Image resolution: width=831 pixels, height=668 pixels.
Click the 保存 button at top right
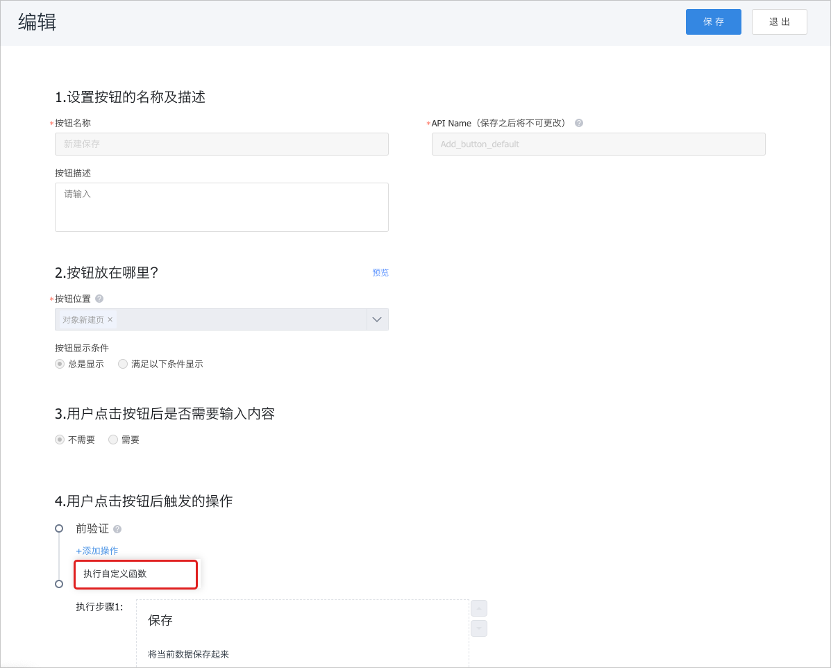coord(713,22)
